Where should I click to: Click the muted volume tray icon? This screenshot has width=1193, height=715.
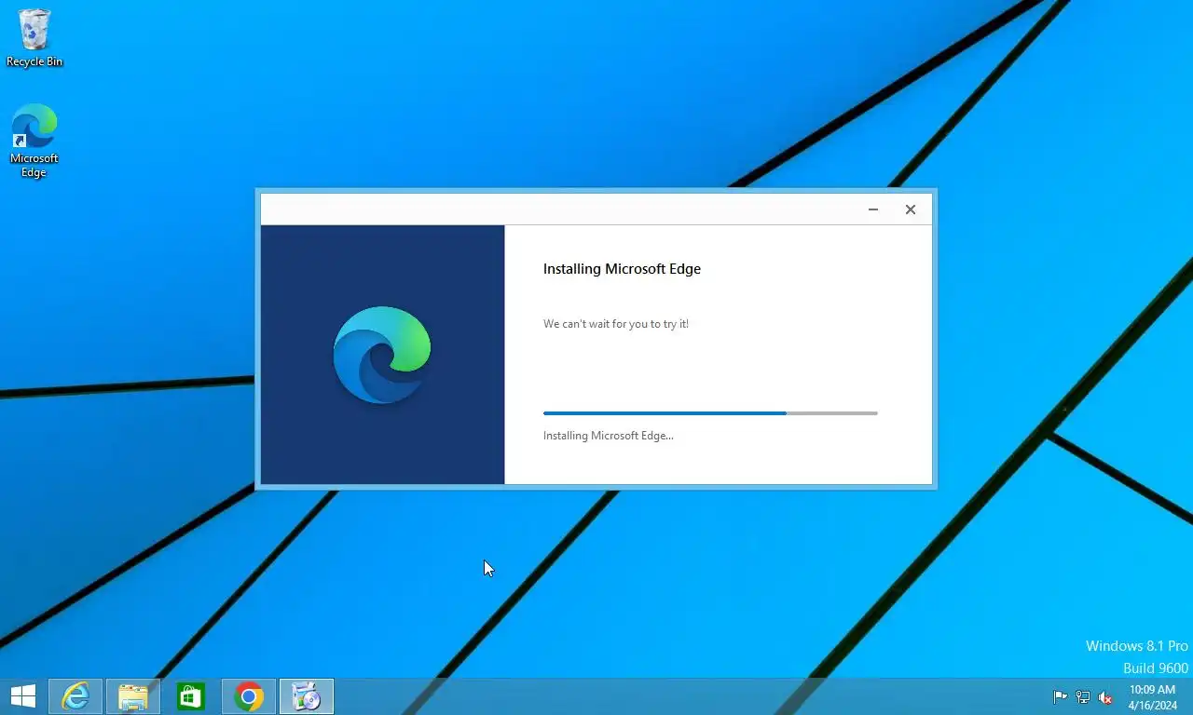(1105, 696)
